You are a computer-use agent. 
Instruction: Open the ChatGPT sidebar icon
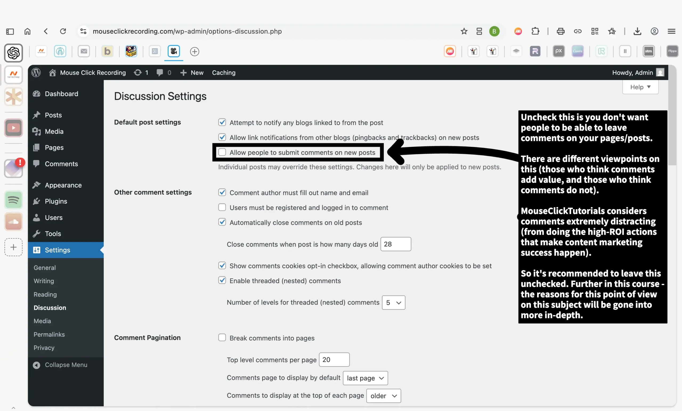[13, 53]
